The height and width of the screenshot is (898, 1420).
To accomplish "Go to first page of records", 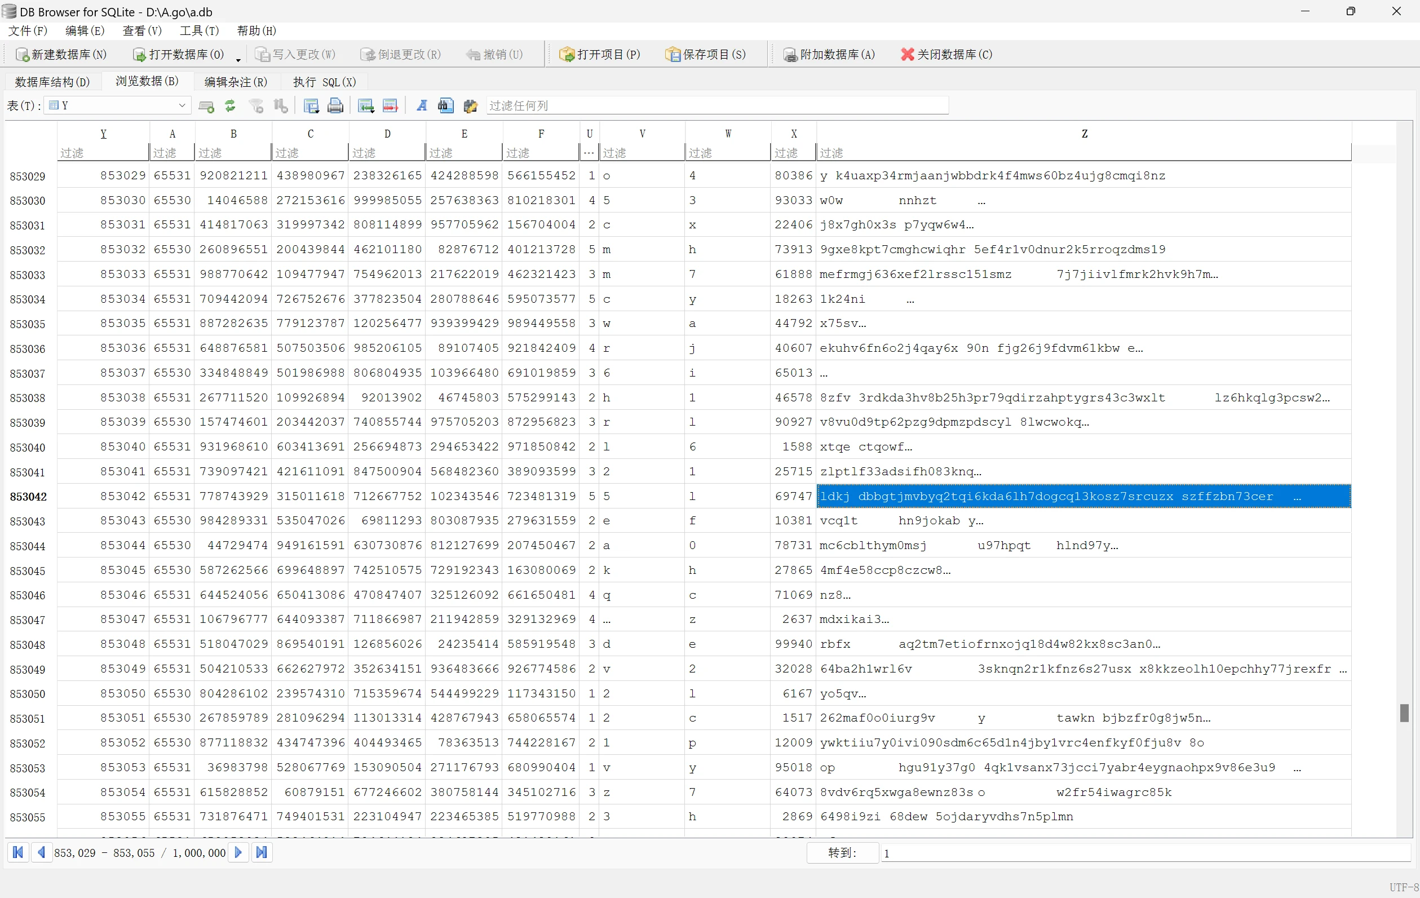I will tap(18, 852).
